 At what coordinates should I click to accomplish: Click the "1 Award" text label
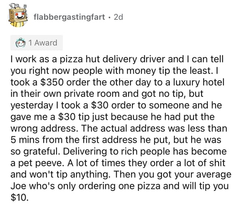pos(43,43)
